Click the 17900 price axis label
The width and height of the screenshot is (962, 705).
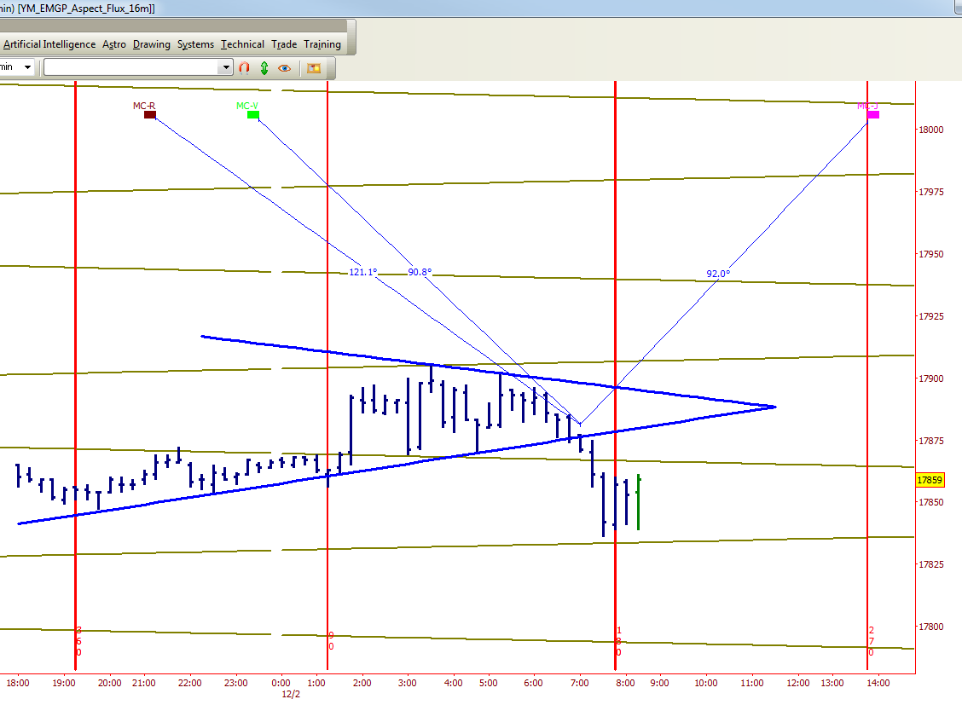pyautogui.click(x=930, y=379)
